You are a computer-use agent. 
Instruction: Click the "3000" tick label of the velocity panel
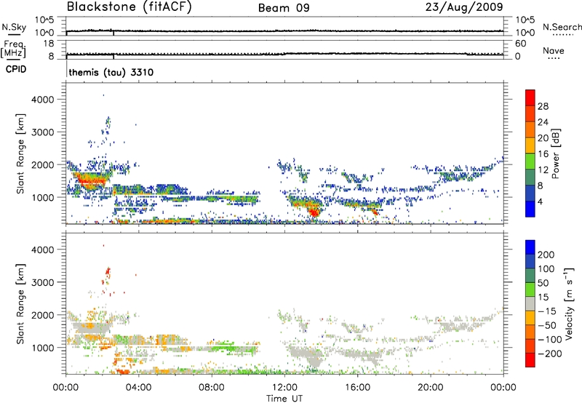point(42,282)
